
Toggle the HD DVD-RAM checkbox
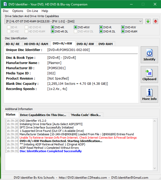click(26, 31)
